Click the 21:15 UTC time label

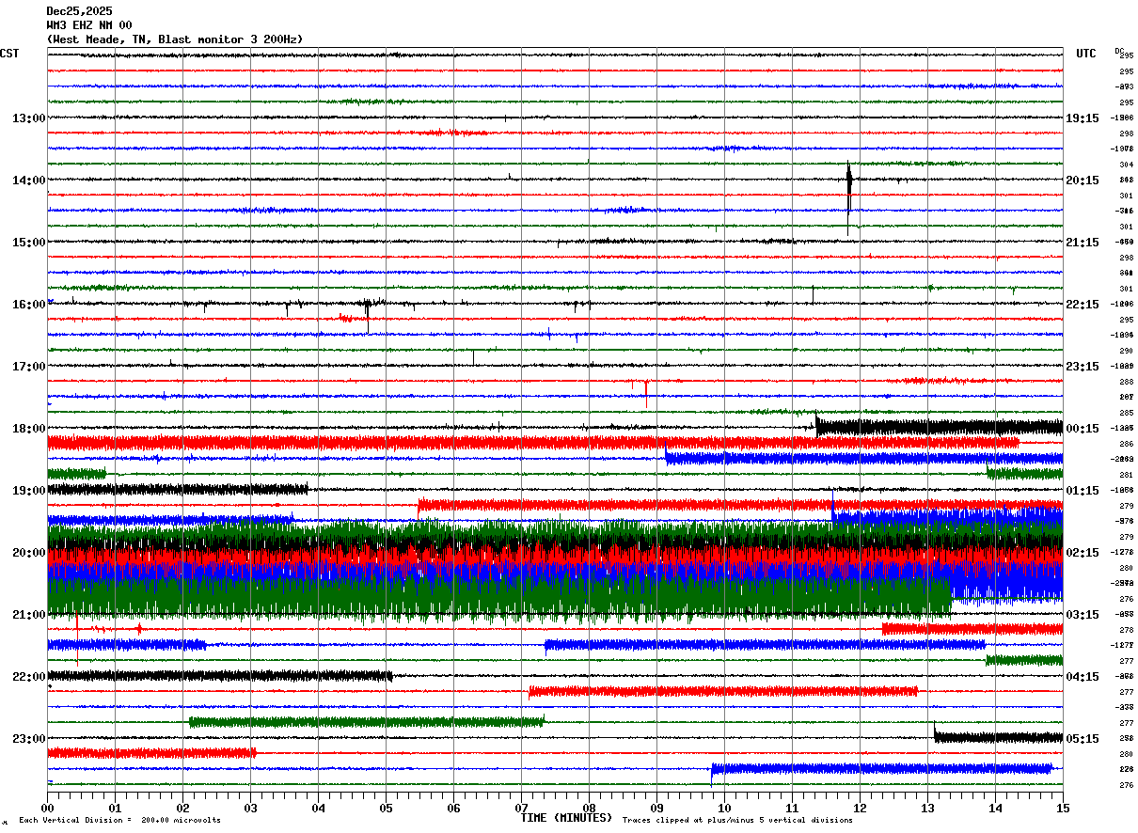coord(1083,242)
